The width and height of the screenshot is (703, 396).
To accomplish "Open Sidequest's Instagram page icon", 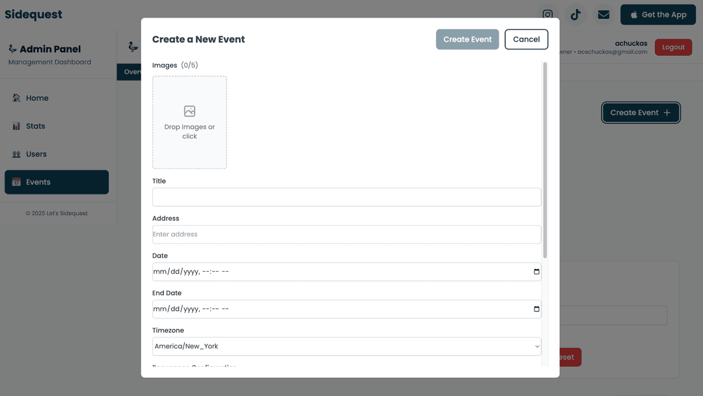I will click(547, 14).
